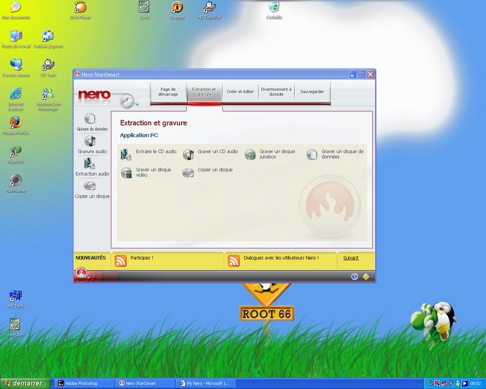Switch to Créer et éditer tab
Screen dimensions: 486x389
coord(240,92)
